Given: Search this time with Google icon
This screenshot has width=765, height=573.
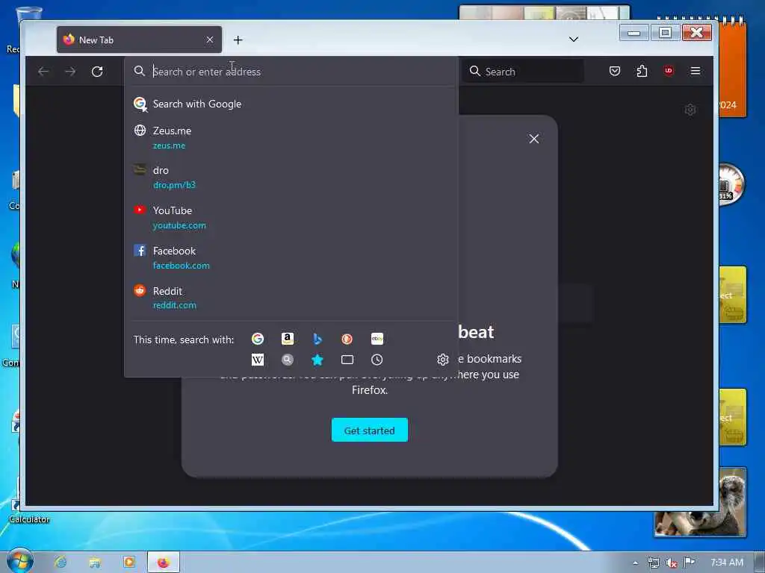Looking at the screenshot, I should pos(258,339).
